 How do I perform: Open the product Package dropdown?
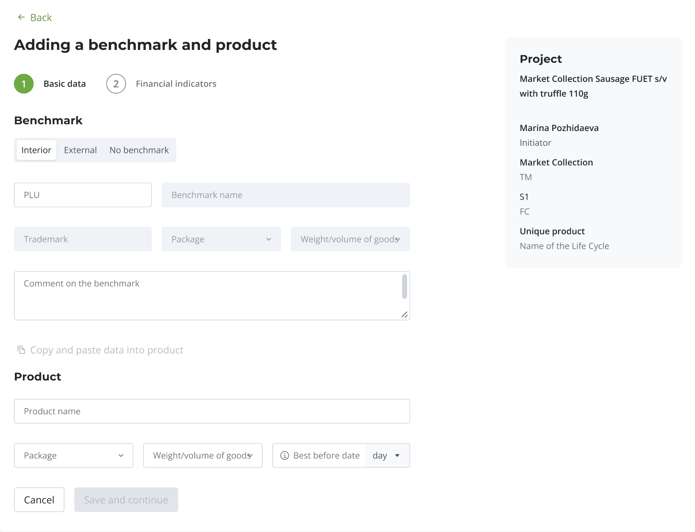pos(74,455)
